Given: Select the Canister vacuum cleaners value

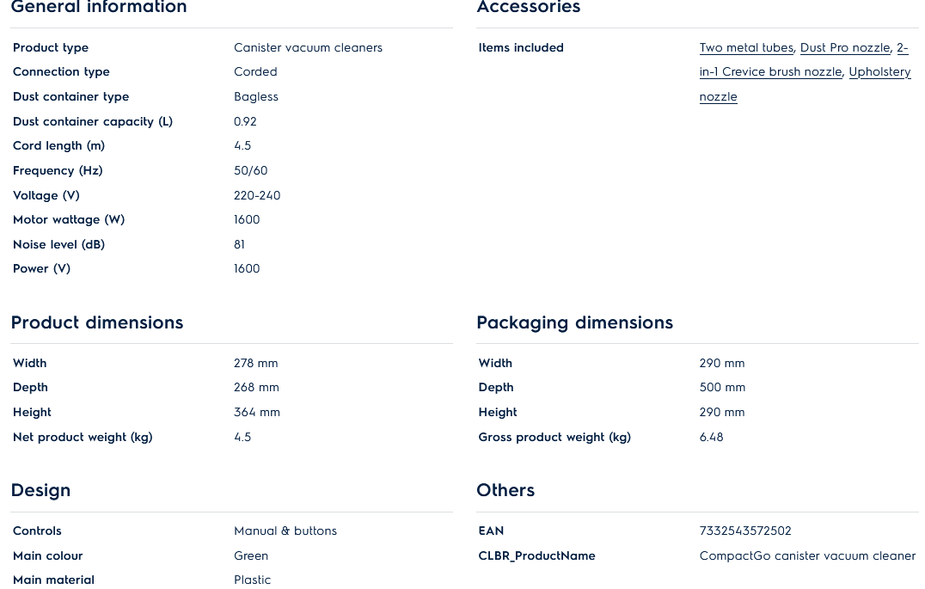Looking at the screenshot, I should tap(308, 48).
